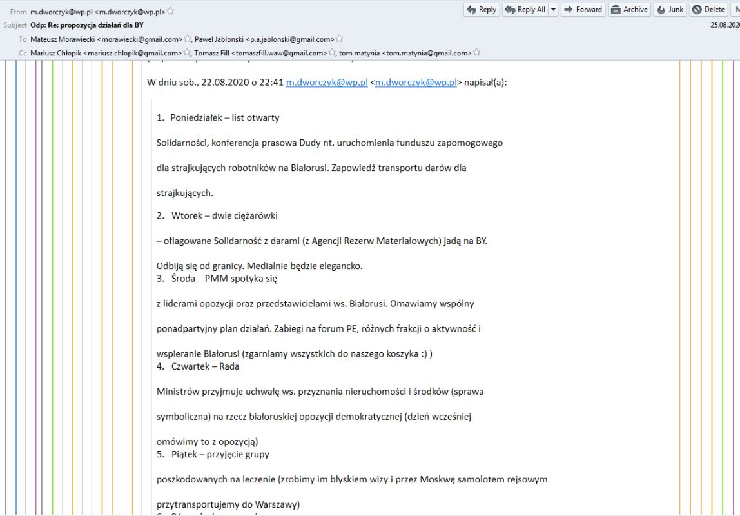
Task: Toggle star next to Mateusz Morawiecki
Action: click(x=188, y=39)
